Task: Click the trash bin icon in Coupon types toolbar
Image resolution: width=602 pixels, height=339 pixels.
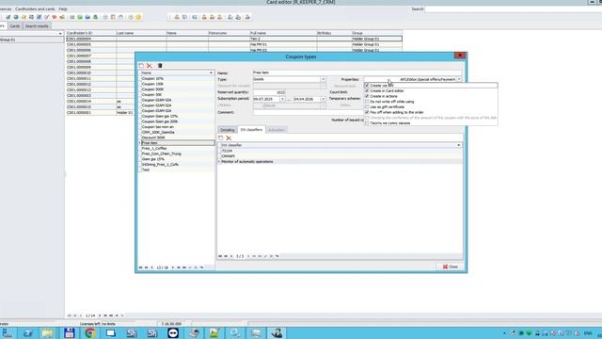Action: click(160, 66)
